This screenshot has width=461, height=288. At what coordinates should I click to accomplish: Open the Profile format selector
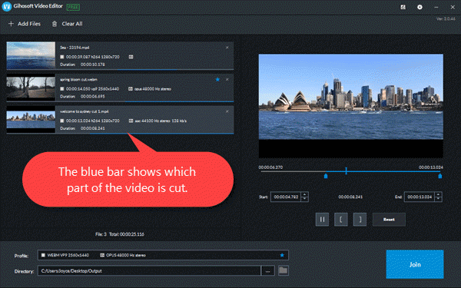point(163,255)
